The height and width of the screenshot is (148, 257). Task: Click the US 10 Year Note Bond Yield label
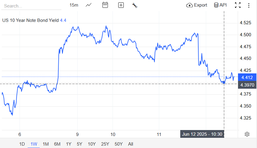31,20
